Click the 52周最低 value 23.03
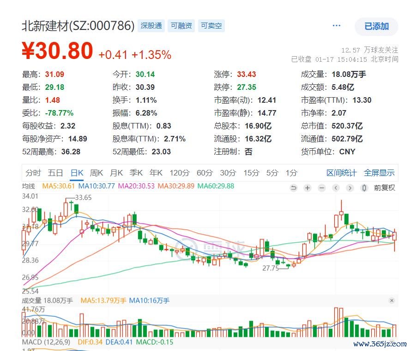This screenshot has height=351, width=410. 161,152
